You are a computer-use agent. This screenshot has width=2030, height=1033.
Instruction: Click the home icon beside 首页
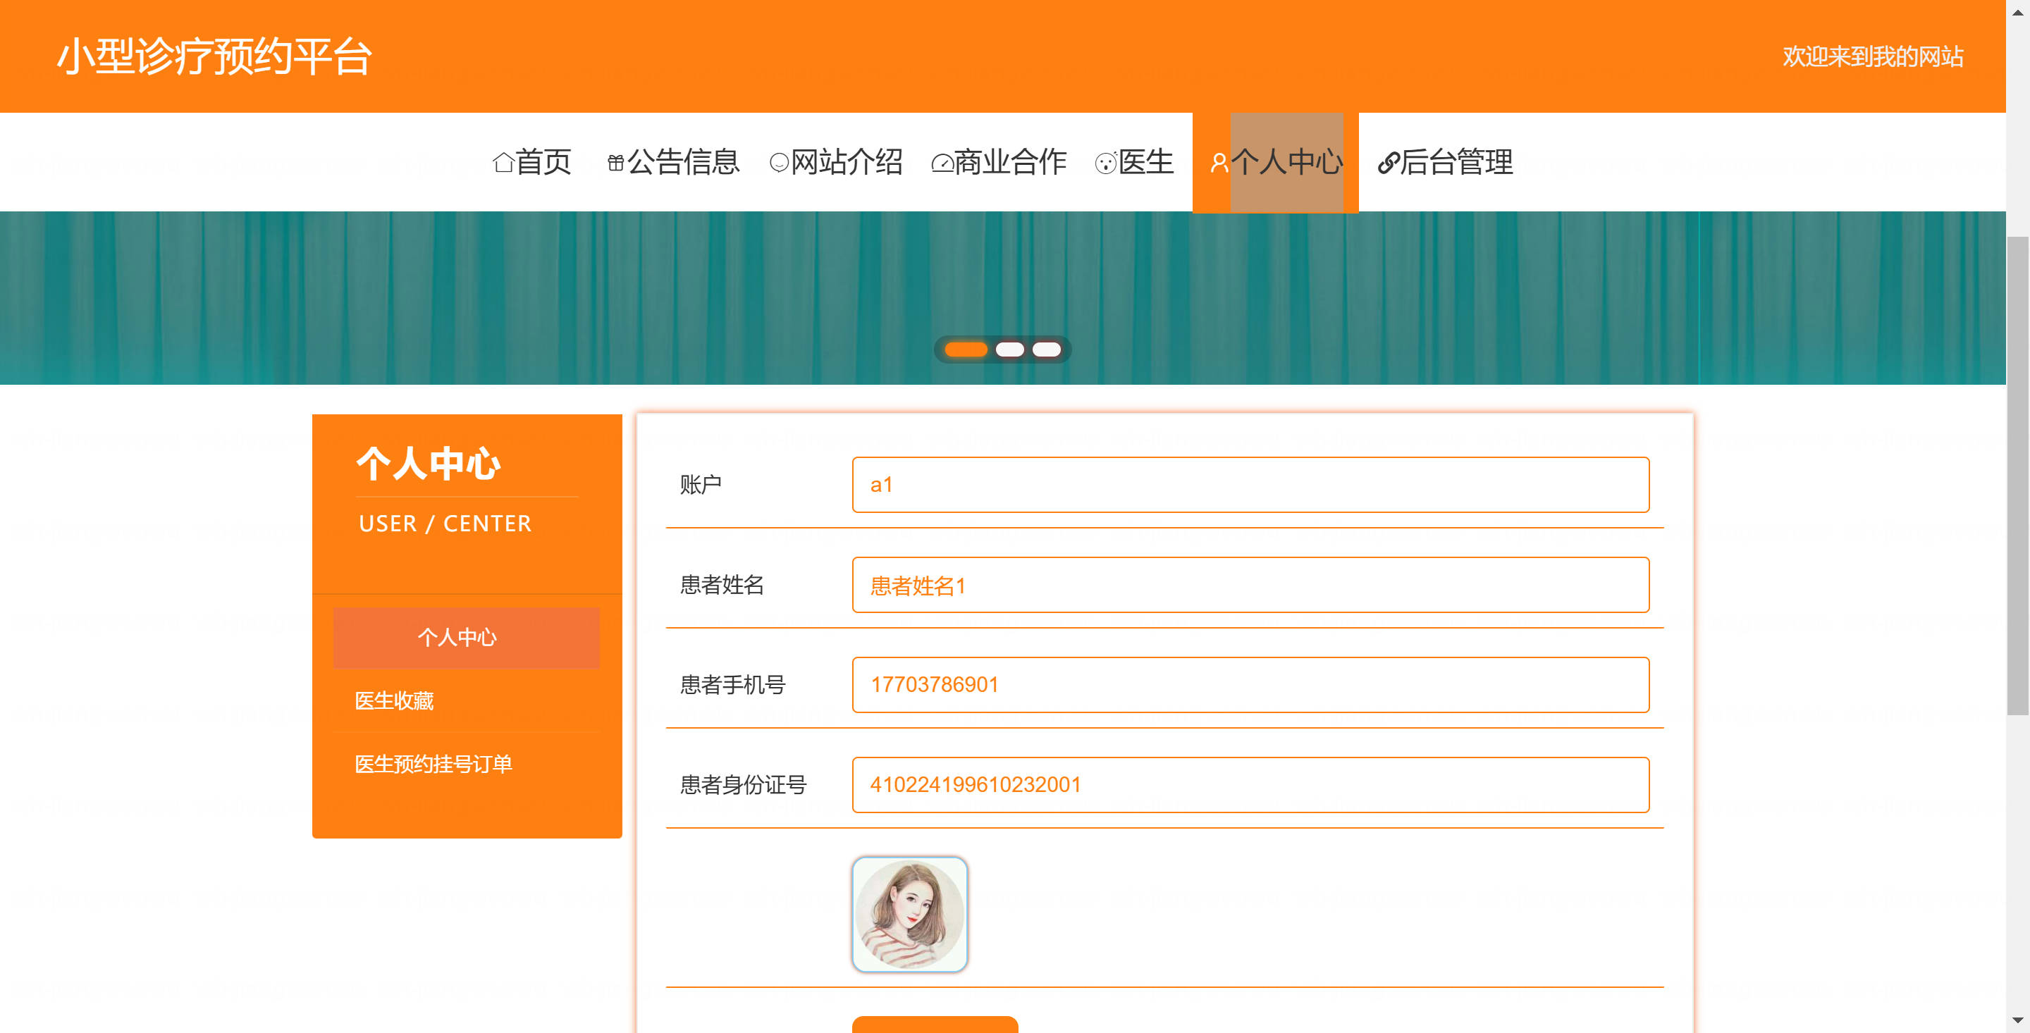[503, 162]
